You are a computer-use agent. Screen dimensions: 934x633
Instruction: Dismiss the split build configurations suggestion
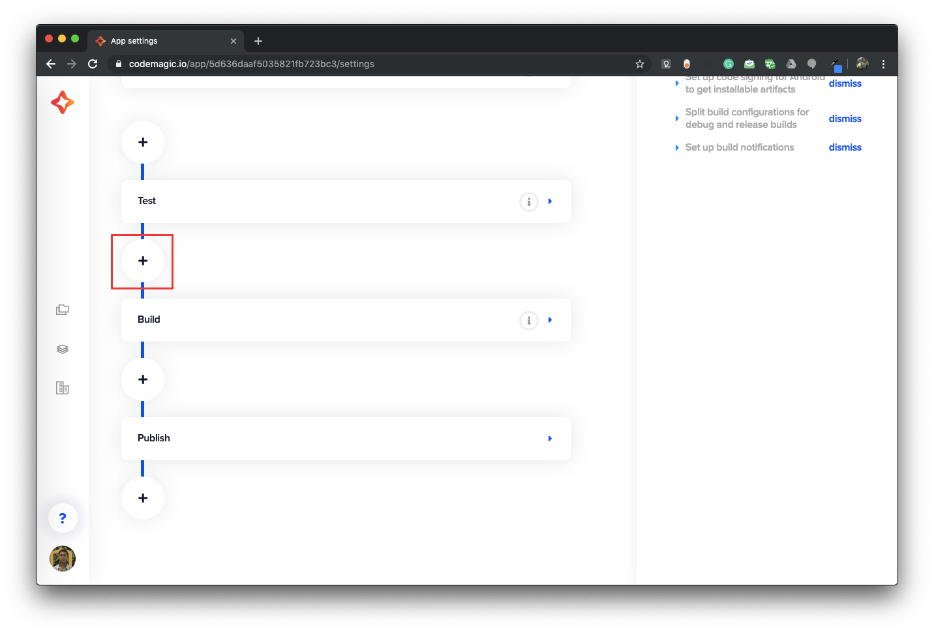[x=845, y=119]
